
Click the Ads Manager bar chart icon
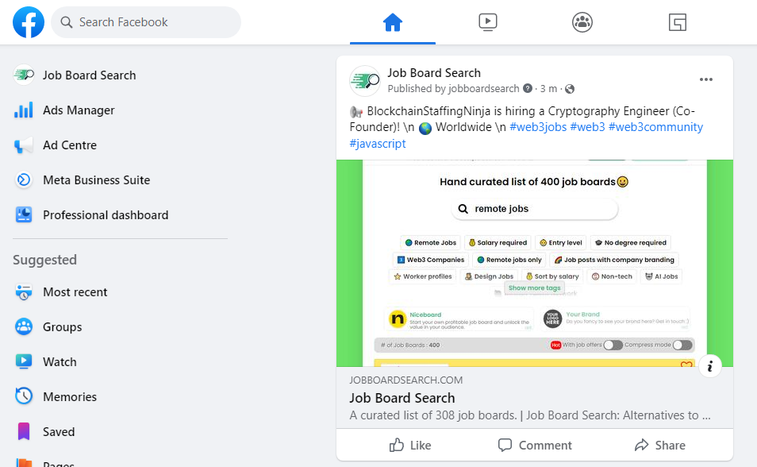coord(24,110)
